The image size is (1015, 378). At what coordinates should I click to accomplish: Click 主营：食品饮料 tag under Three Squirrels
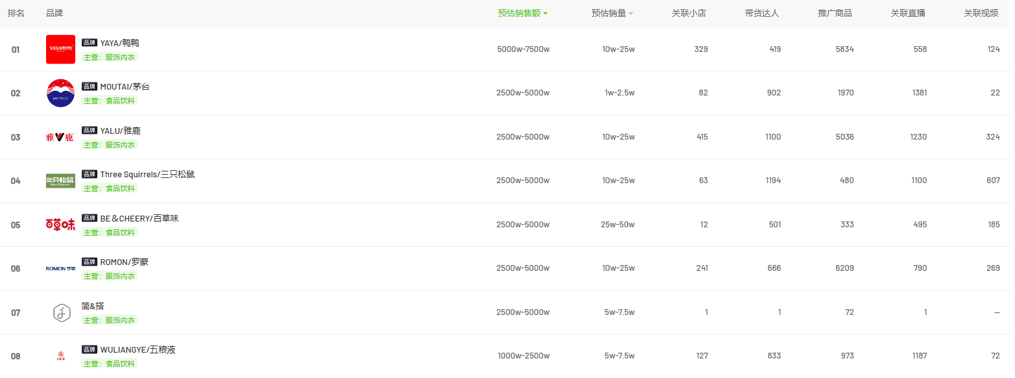[x=110, y=188]
